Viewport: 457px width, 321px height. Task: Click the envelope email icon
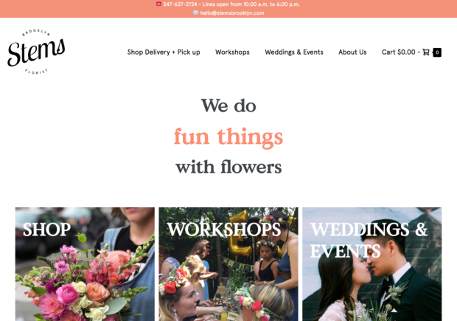pyautogui.click(x=195, y=13)
